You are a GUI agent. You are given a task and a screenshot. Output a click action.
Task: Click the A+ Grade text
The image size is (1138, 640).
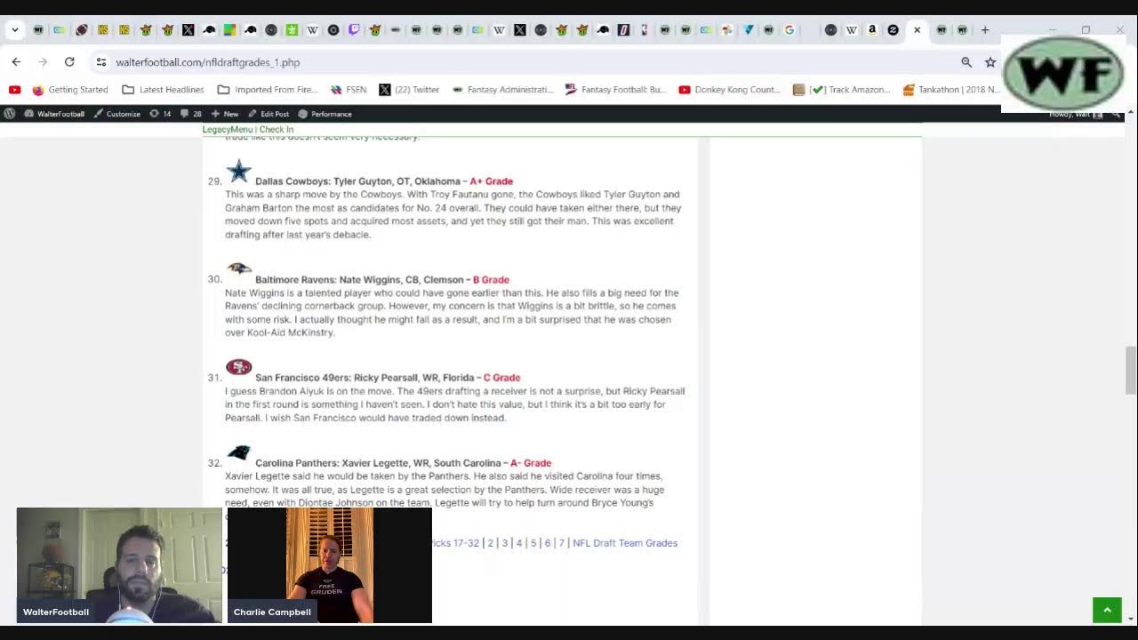click(491, 181)
